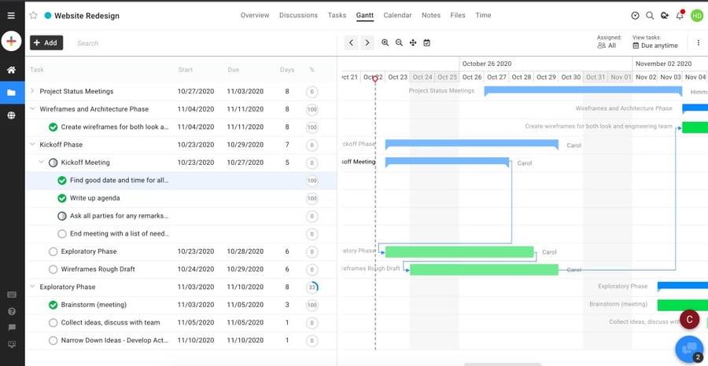This screenshot has width=708, height=366.
Task: Star the Website Redesign project
Action: 33,15
